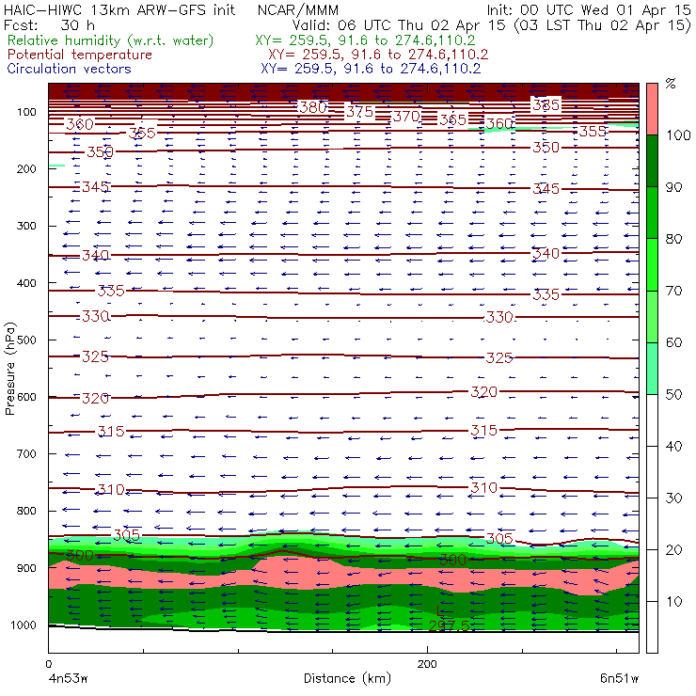Click the 'Init: 00 UTC Wed 01 Apr 15' text

(x=589, y=10)
